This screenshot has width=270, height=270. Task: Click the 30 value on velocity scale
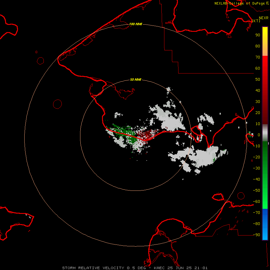(258, 102)
